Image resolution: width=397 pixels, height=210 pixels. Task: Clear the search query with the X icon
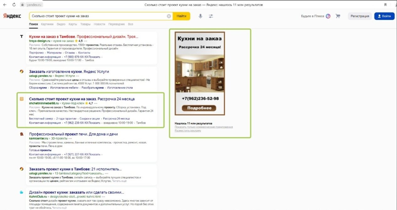[x=169, y=16]
